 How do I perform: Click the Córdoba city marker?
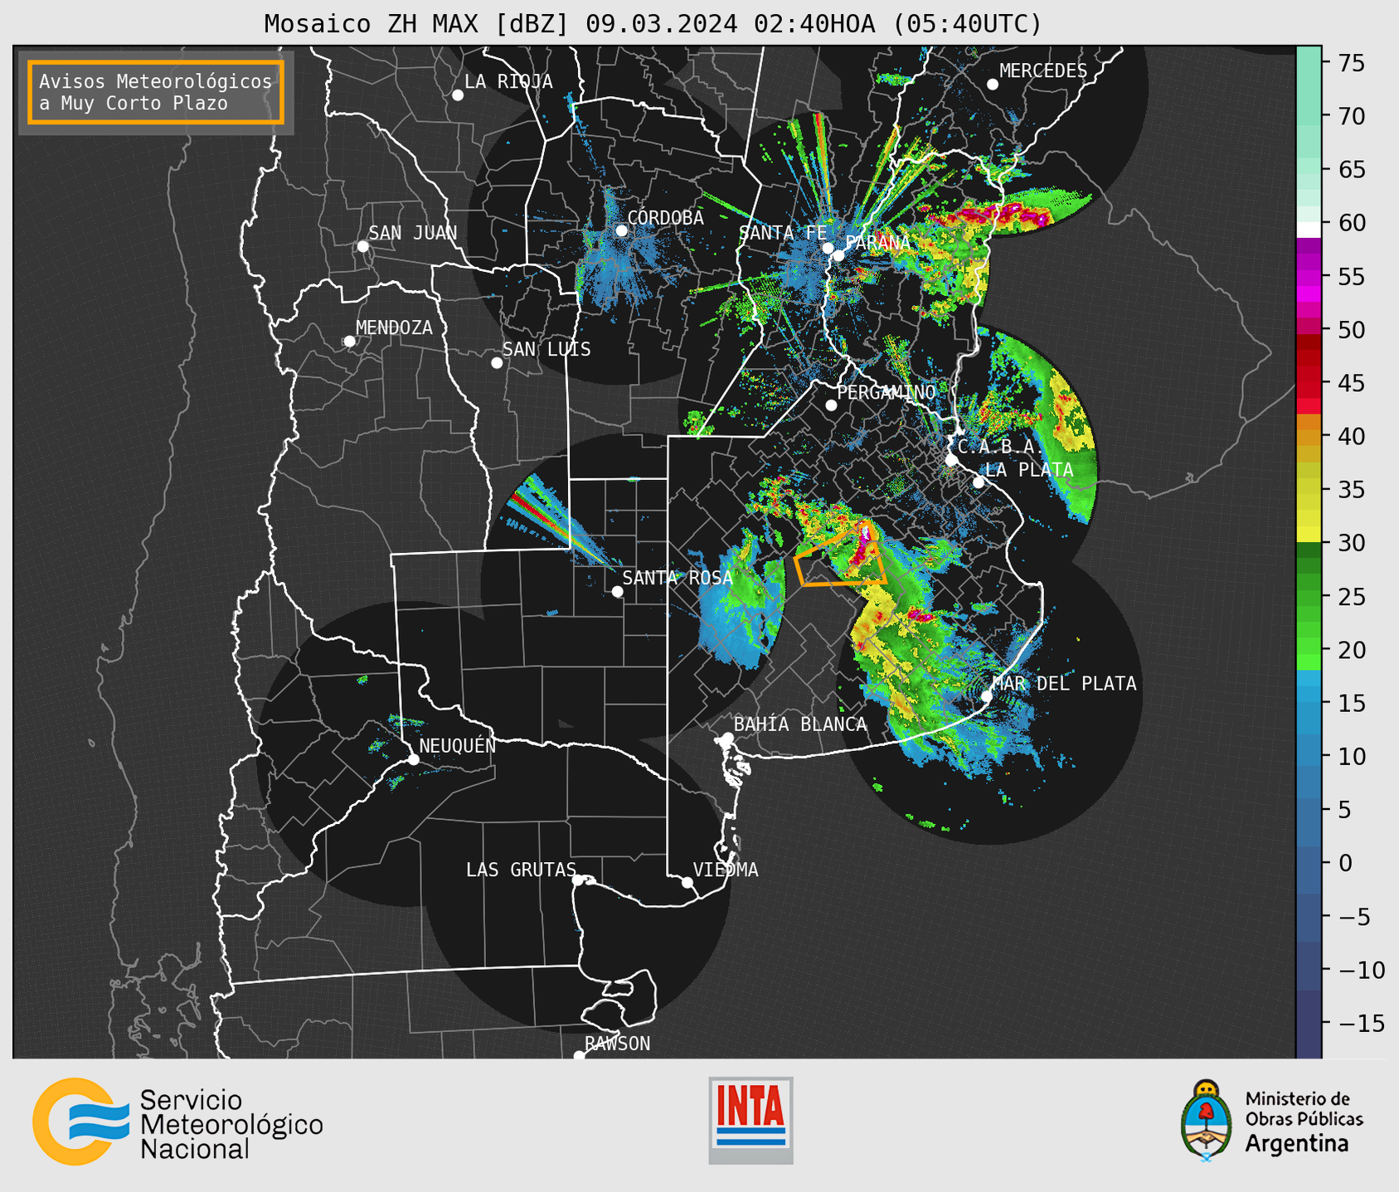[x=621, y=230]
